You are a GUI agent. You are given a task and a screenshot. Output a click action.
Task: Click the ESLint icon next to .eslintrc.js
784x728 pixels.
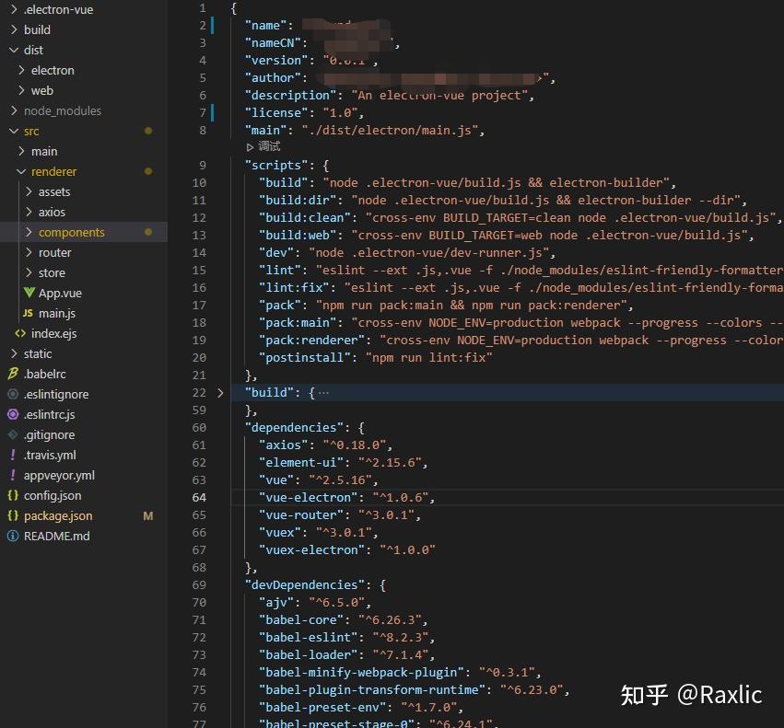coord(13,414)
